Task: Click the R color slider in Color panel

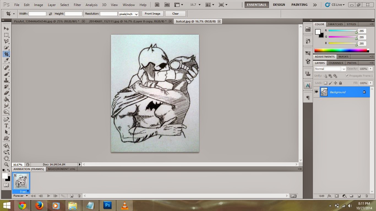Action: pos(342,31)
